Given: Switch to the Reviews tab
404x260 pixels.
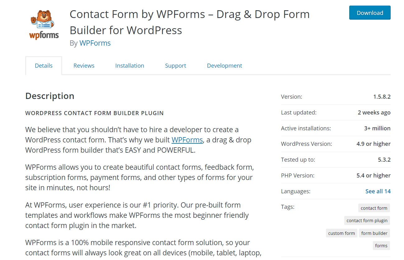Looking at the screenshot, I should (84, 65).
